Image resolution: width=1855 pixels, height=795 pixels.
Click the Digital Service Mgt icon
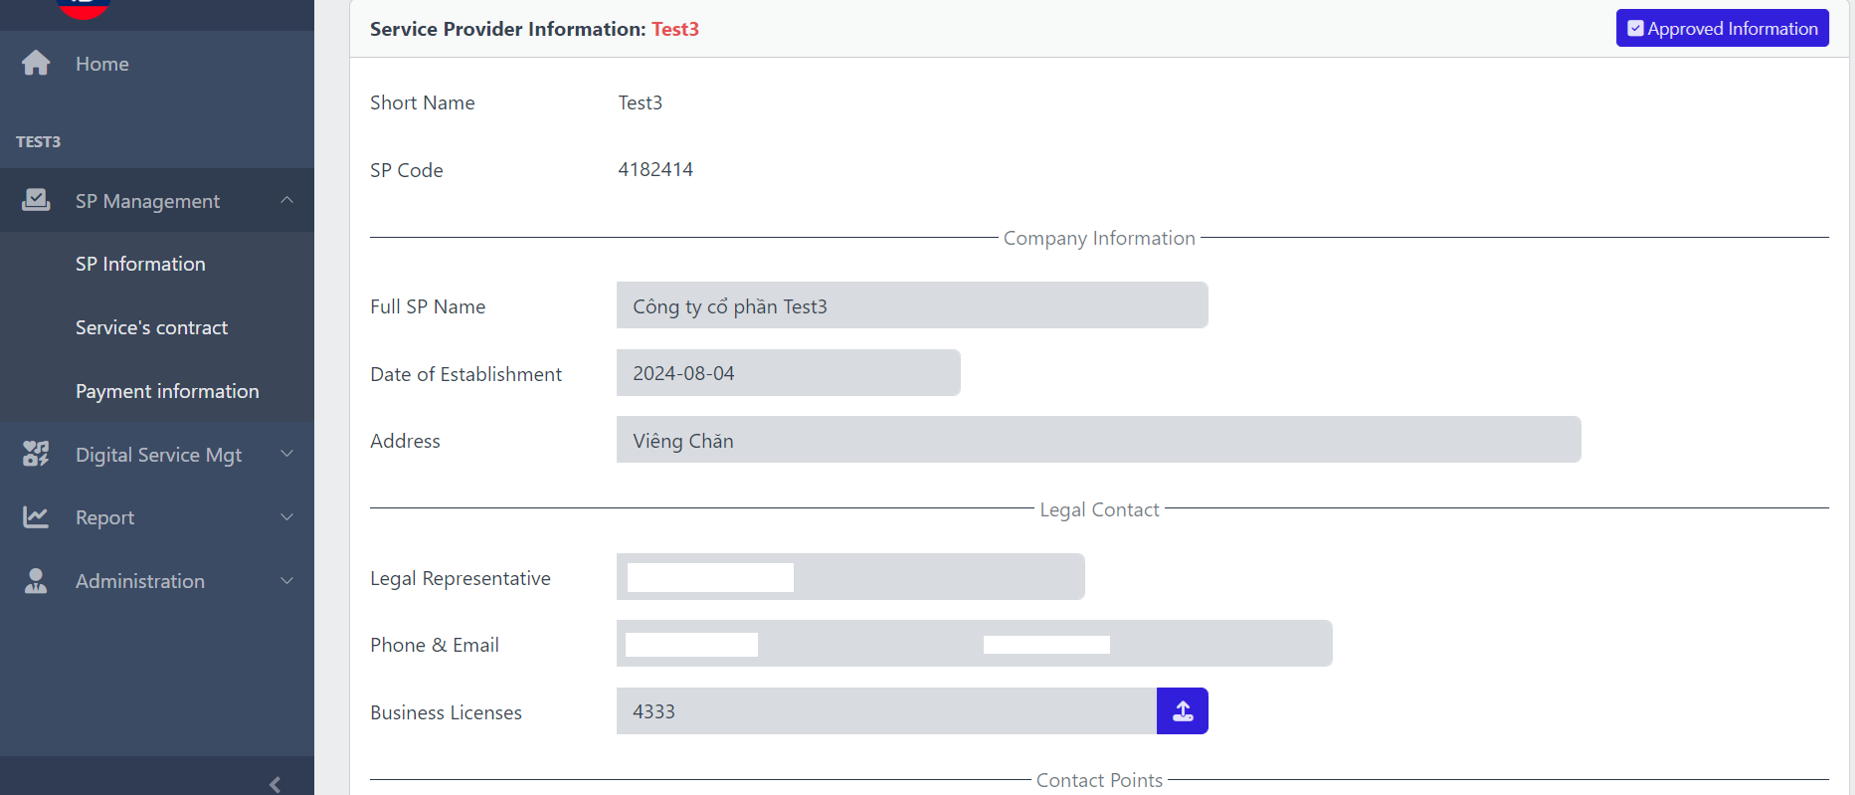point(36,454)
